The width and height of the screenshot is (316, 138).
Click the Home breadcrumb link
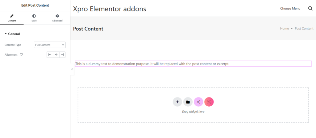(284, 29)
